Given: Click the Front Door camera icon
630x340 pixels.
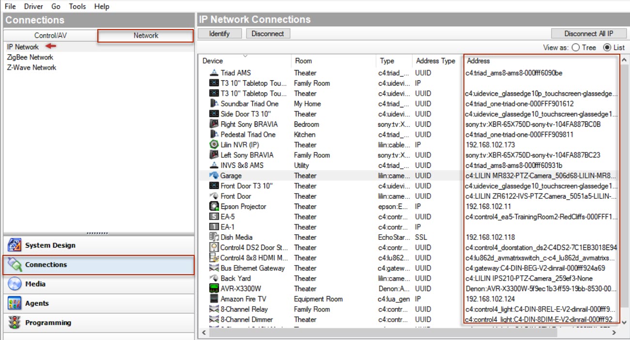Looking at the screenshot, I should coord(214,196).
